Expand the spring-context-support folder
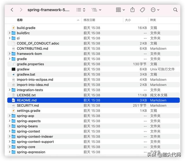Image resolution: width=185 pixels, height=161 pixels. click(x=10, y=142)
